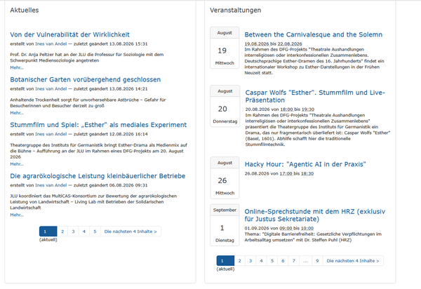Go to page 2 of Veranstaltungen

[x=239, y=260]
